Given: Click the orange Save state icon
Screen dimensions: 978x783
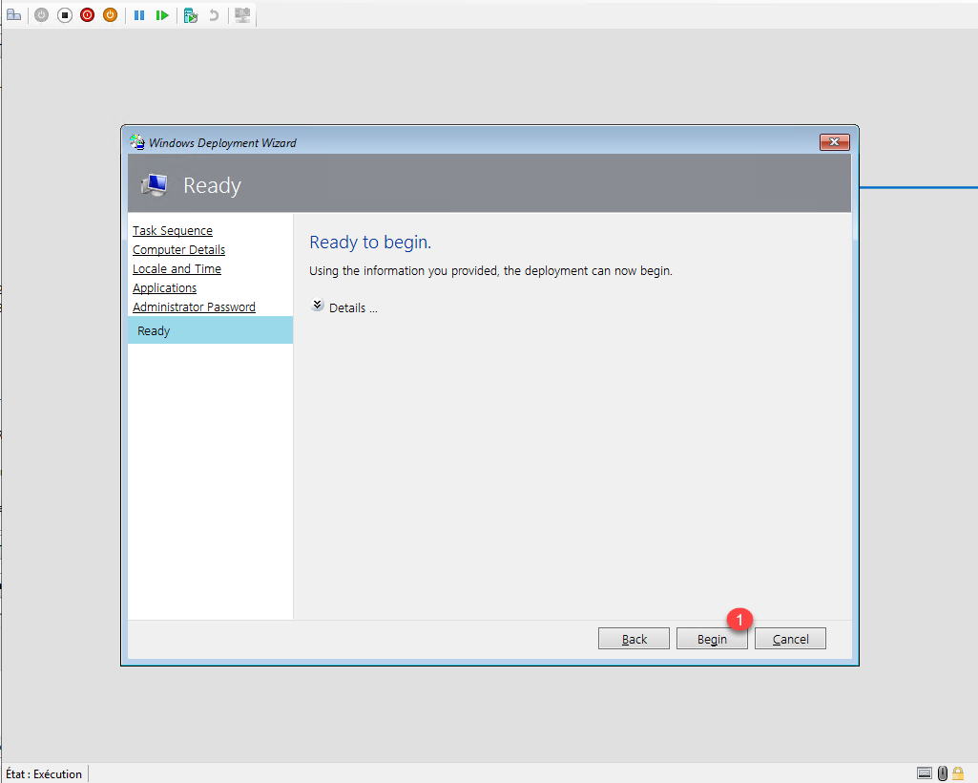Looking at the screenshot, I should coord(111,15).
